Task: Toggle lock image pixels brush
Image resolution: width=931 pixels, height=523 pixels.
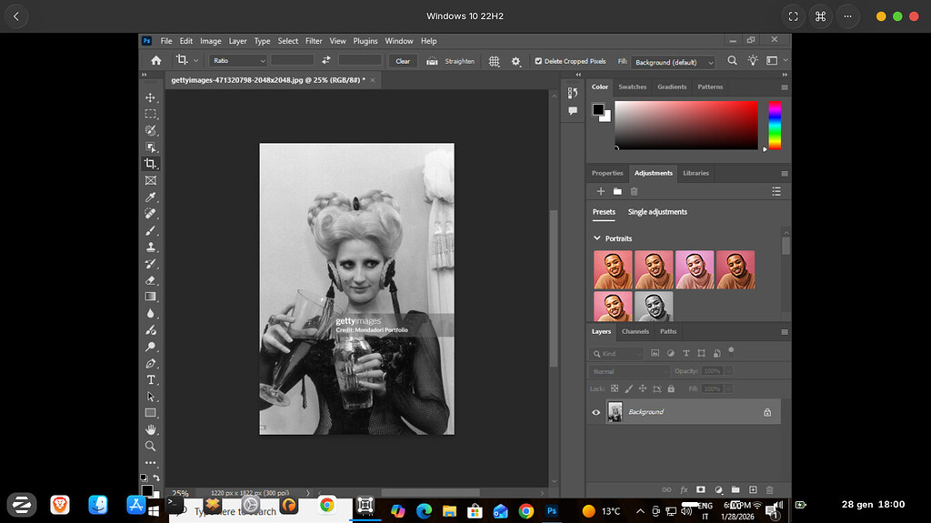Action: [629, 388]
